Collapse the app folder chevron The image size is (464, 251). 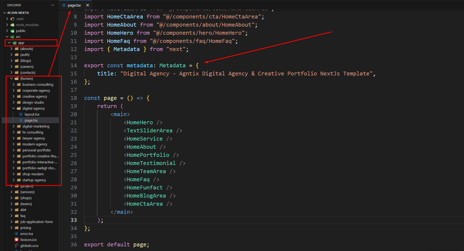(9, 43)
